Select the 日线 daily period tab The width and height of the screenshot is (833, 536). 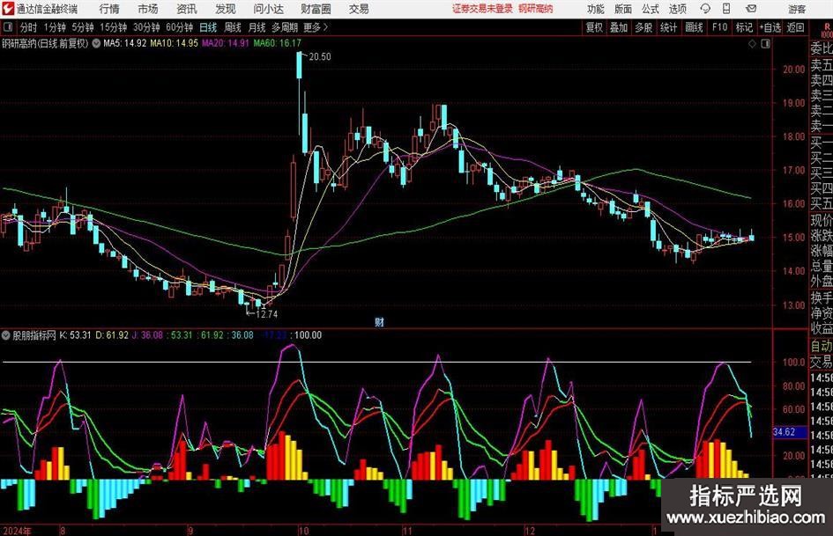point(208,27)
